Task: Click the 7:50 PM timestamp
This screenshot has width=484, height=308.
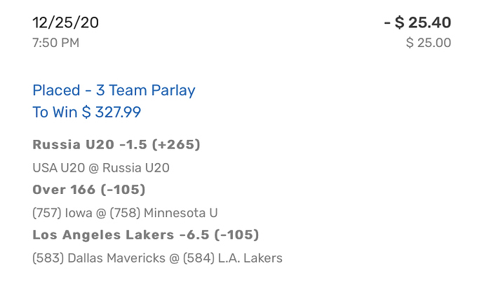Action: 55,43
